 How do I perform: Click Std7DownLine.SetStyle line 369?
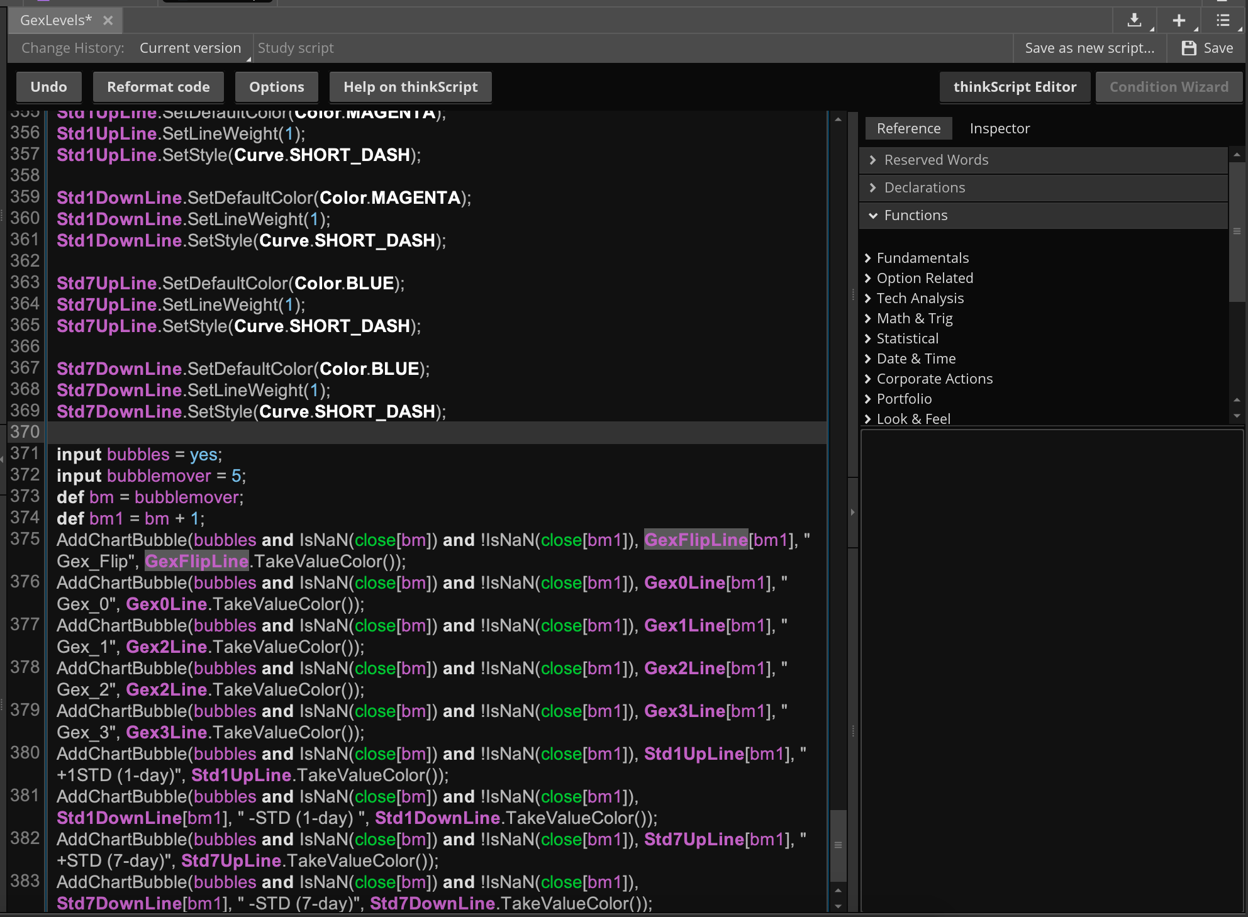pyautogui.click(x=251, y=411)
